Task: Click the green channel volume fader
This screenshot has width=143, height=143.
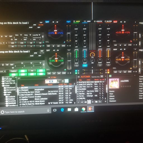Action: tap(77, 54)
